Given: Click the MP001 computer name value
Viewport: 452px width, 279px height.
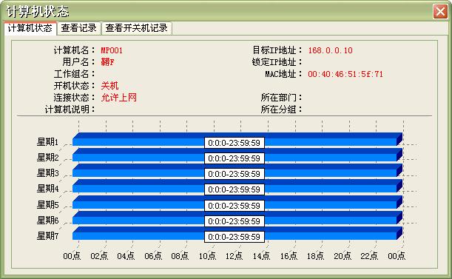Looking at the screenshot, I should [112, 50].
